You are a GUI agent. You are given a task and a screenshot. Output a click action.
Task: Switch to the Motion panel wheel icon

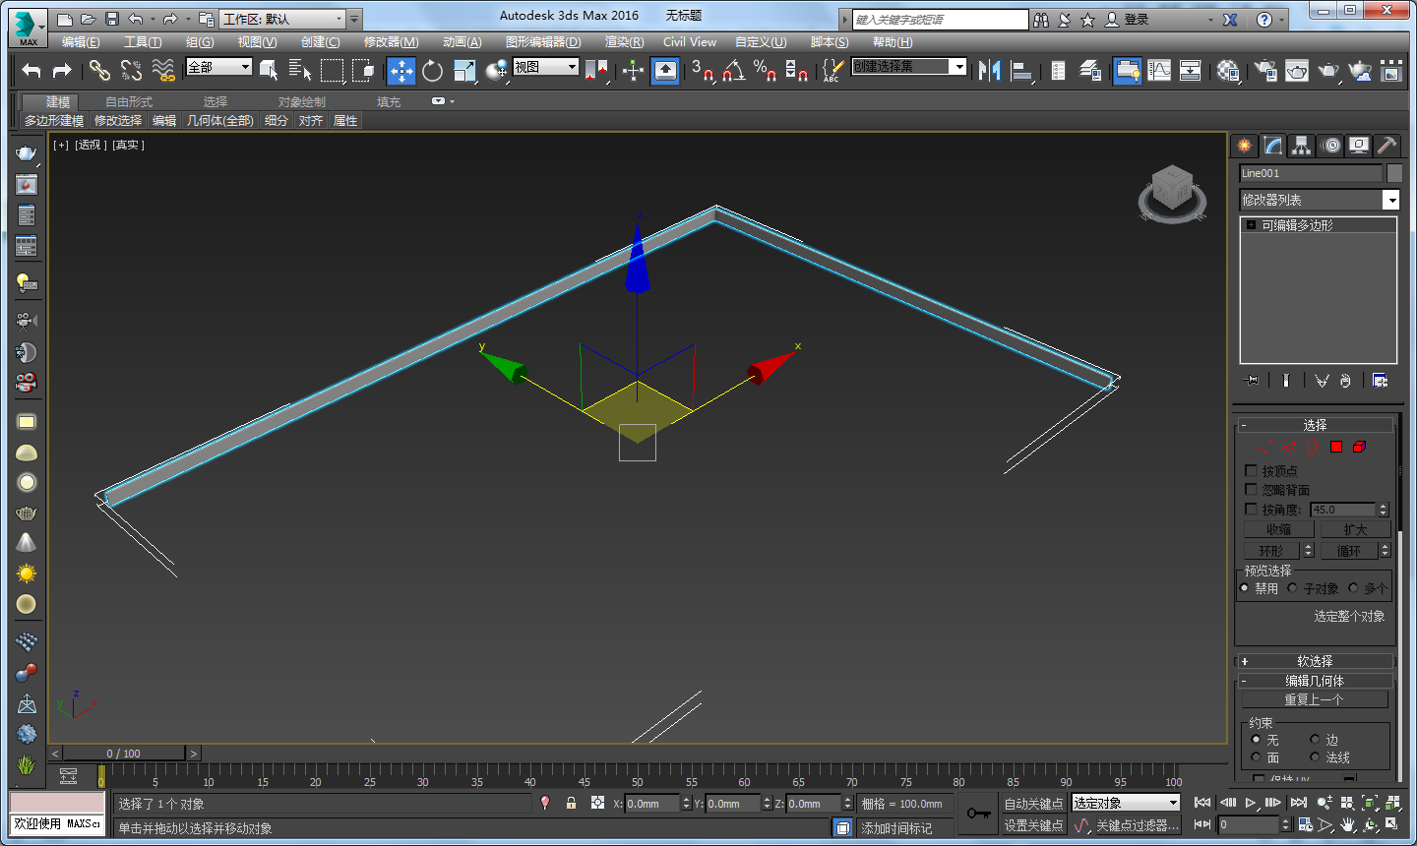[x=1330, y=146]
